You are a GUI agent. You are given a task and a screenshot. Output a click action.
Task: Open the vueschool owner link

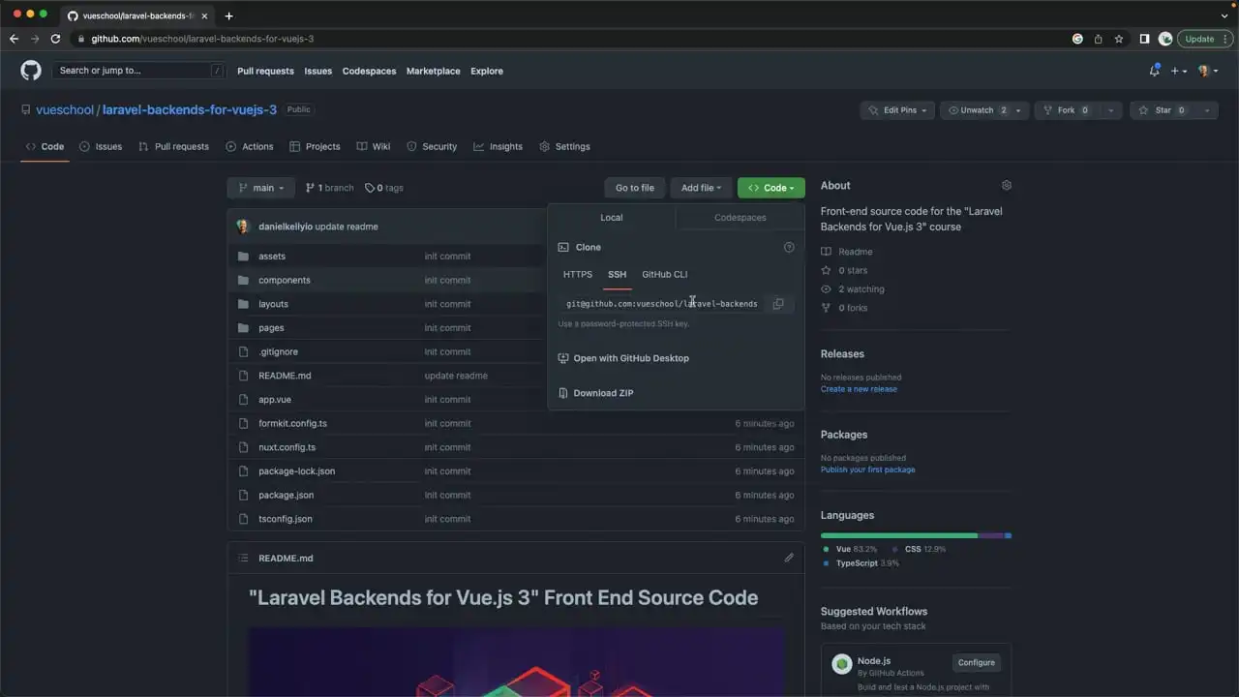pyautogui.click(x=65, y=110)
